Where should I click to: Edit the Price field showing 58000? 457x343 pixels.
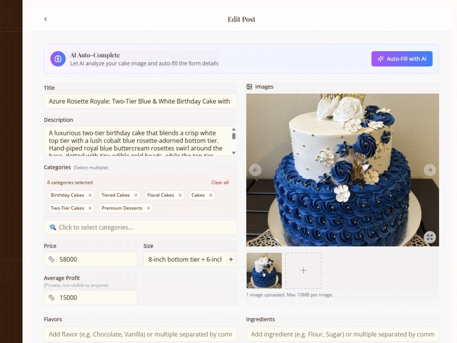coord(90,259)
